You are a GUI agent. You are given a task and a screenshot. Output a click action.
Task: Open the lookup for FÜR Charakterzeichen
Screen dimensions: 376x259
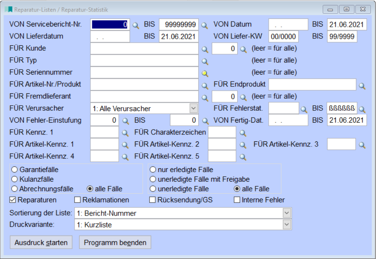pos(243,132)
